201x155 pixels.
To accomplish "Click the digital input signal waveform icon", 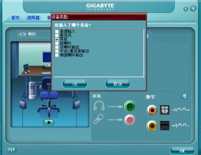I will point(181,125).
